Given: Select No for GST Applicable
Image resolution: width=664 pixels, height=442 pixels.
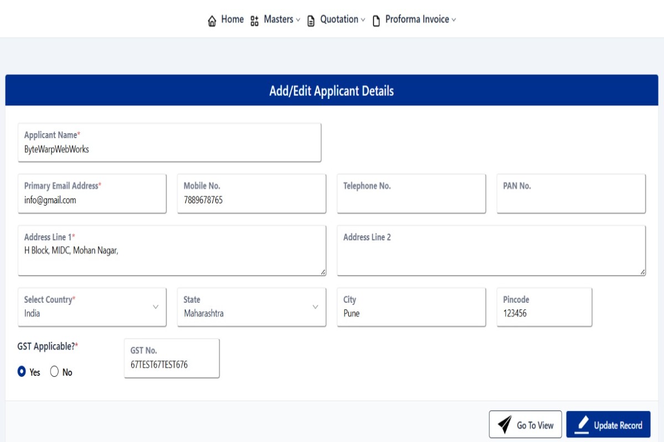Looking at the screenshot, I should pos(54,372).
